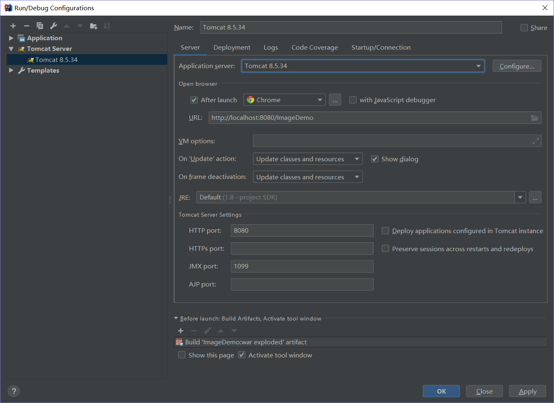Move configuration up in the list
Screen dimensions: 554x403
[x=67, y=26]
